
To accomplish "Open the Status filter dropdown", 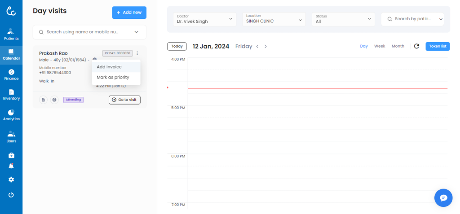I will tap(343, 19).
